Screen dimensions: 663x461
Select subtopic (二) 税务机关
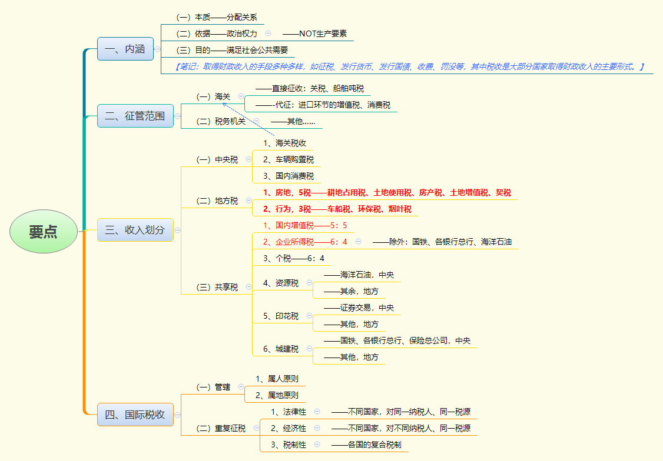pos(221,122)
